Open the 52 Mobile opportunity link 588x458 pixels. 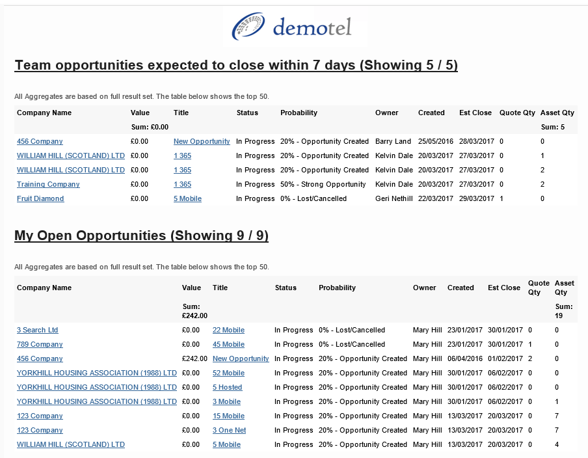point(228,373)
